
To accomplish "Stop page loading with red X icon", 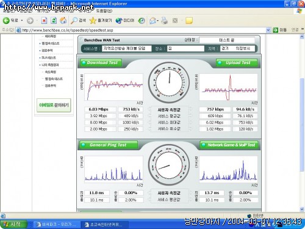I will [x=44, y=21].
